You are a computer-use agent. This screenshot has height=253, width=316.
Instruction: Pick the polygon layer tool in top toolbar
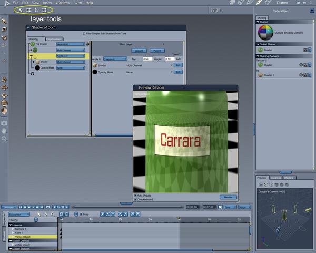click(37, 10)
